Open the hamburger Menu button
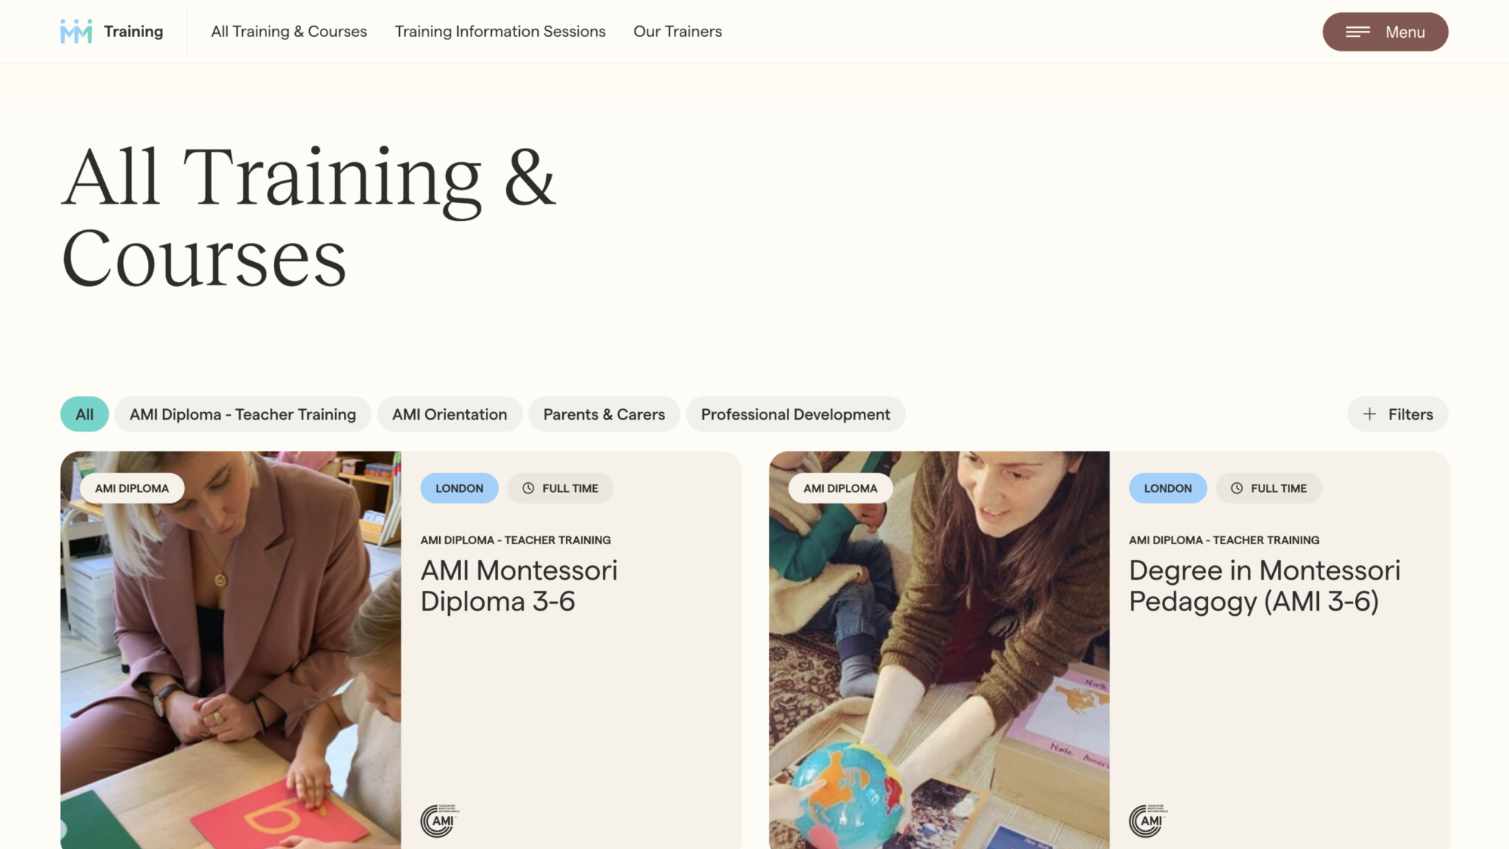Image resolution: width=1509 pixels, height=849 pixels. (x=1385, y=32)
